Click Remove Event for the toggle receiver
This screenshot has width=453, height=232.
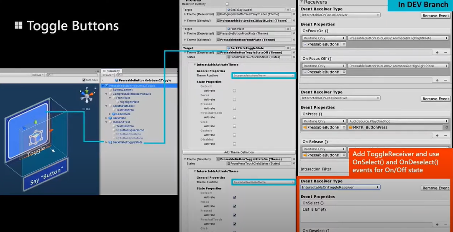pos(435,188)
